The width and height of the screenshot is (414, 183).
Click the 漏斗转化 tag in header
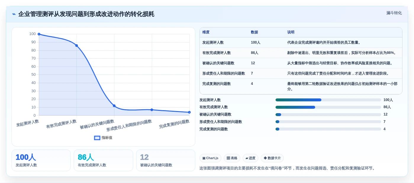(394, 13)
